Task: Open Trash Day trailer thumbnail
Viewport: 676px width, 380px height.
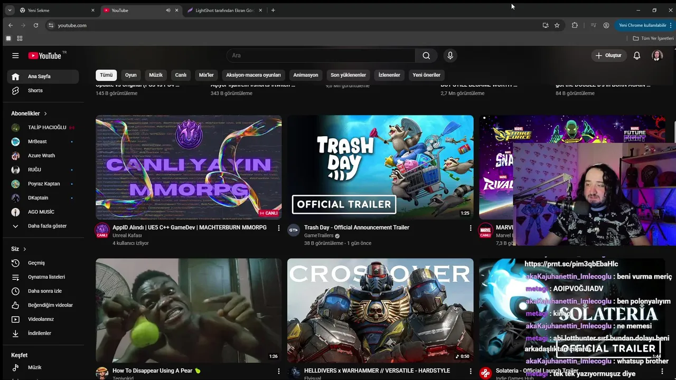Action: [x=380, y=167]
